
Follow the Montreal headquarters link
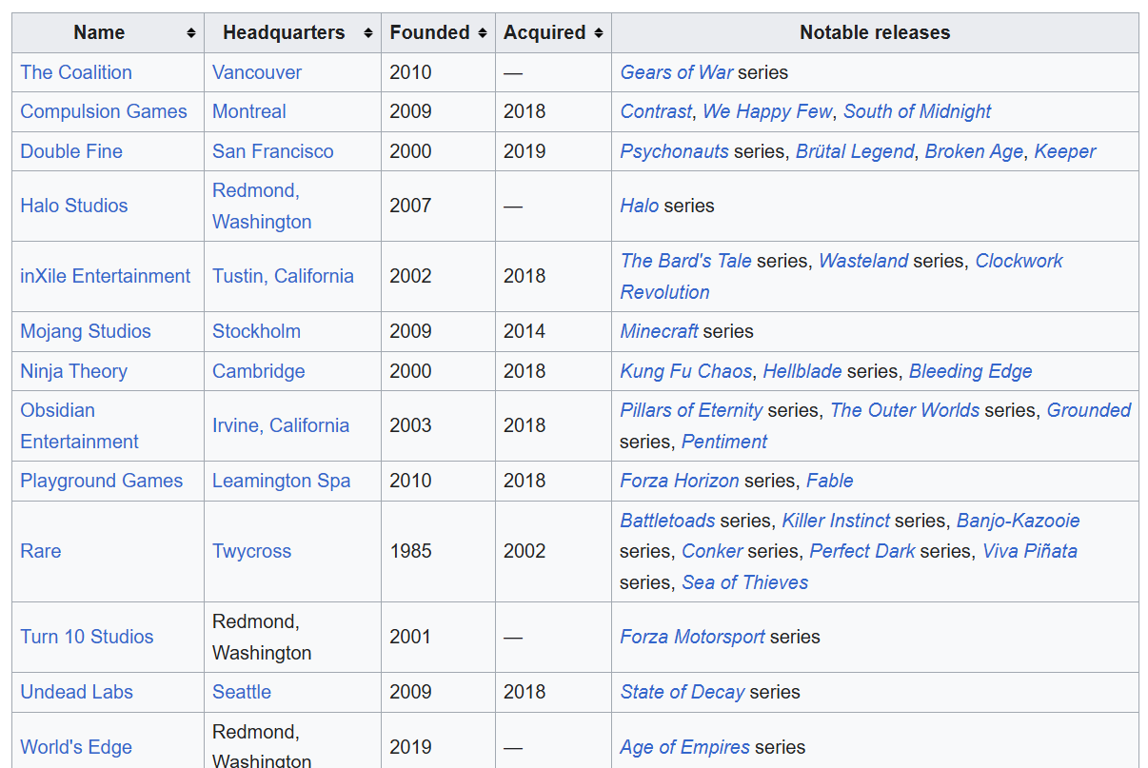click(x=249, y=111)
